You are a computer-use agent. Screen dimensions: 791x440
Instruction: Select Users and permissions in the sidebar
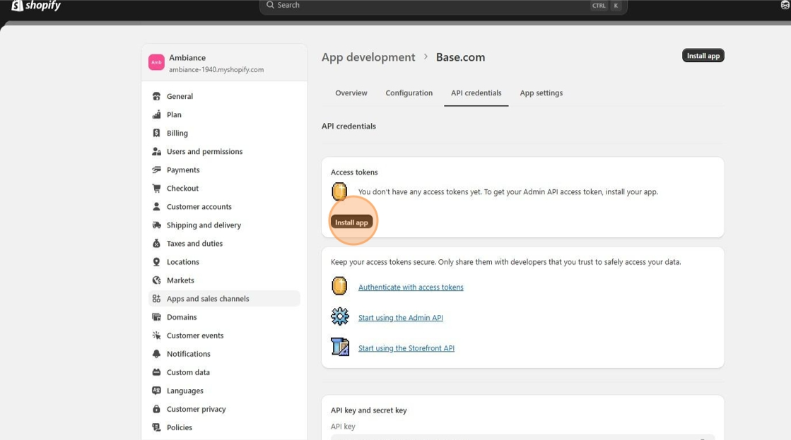pyautogui.click(x=204, y=151)
